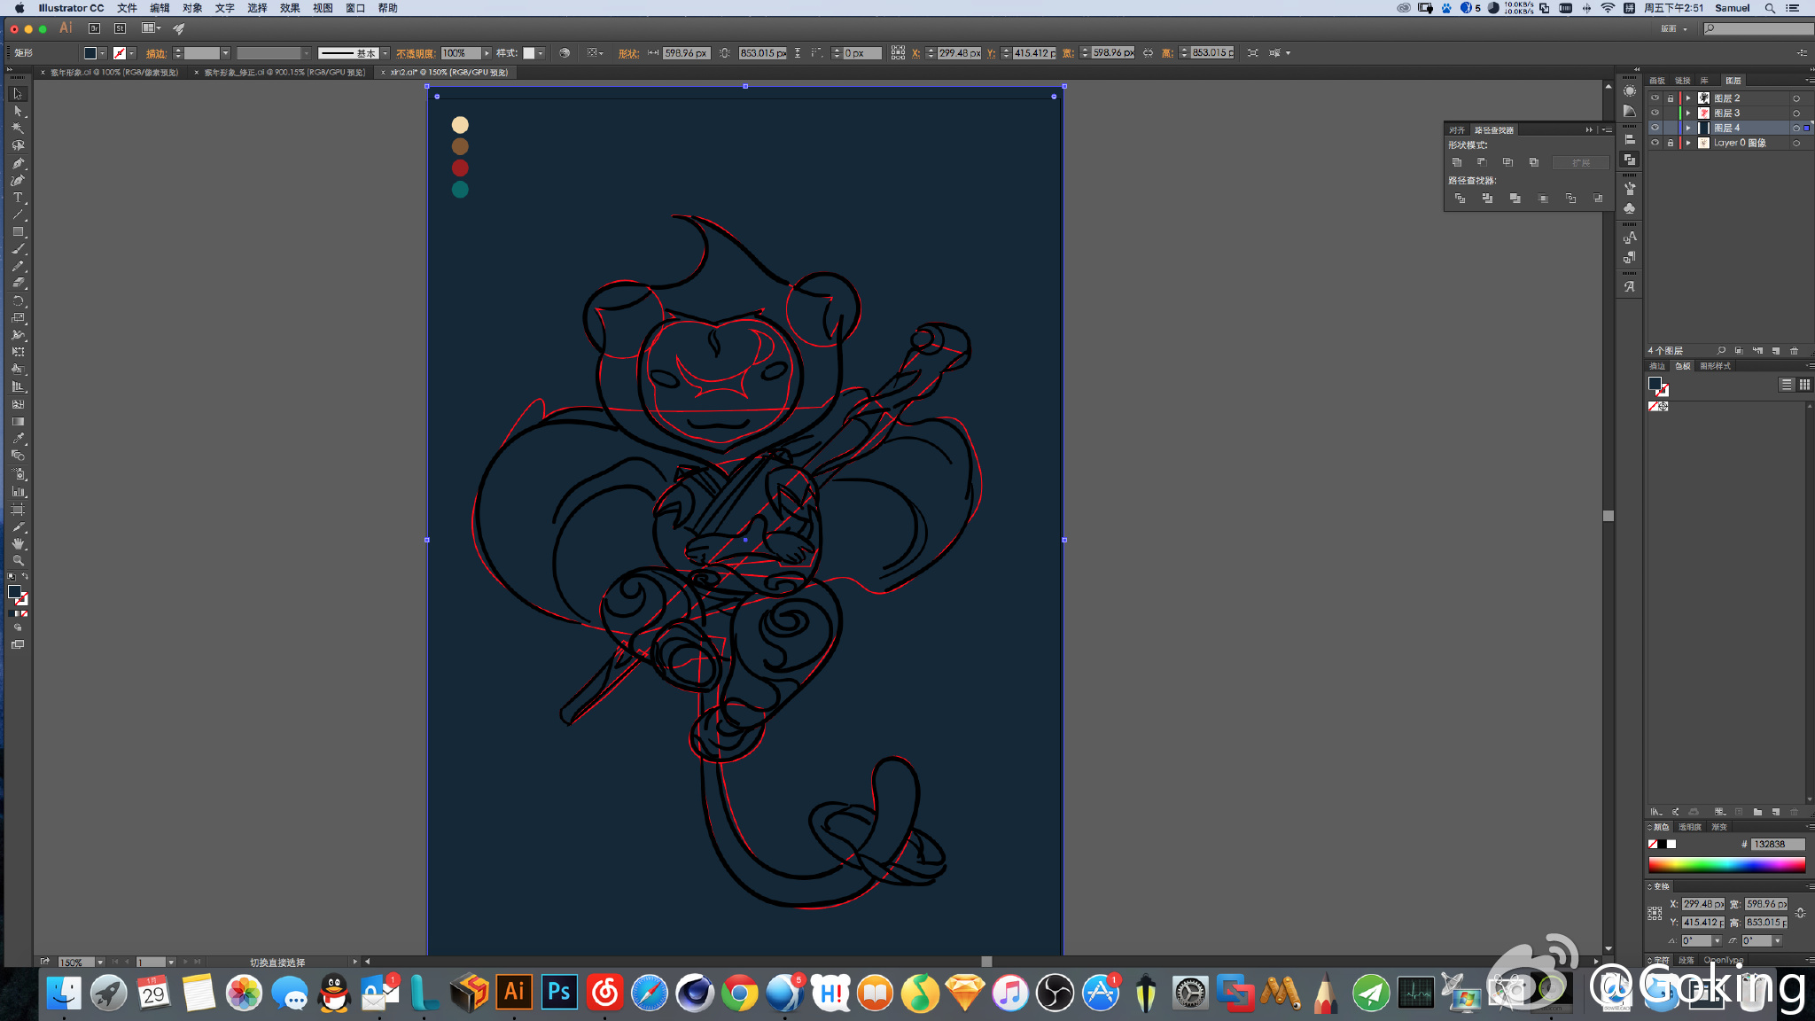Toggle visibility of Layer 0 图像
The height and width of the screenshot is (1021, 1815).
(x=1655, y=143)
